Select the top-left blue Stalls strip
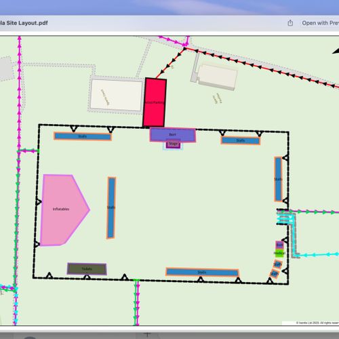 (x=83, y=136)
